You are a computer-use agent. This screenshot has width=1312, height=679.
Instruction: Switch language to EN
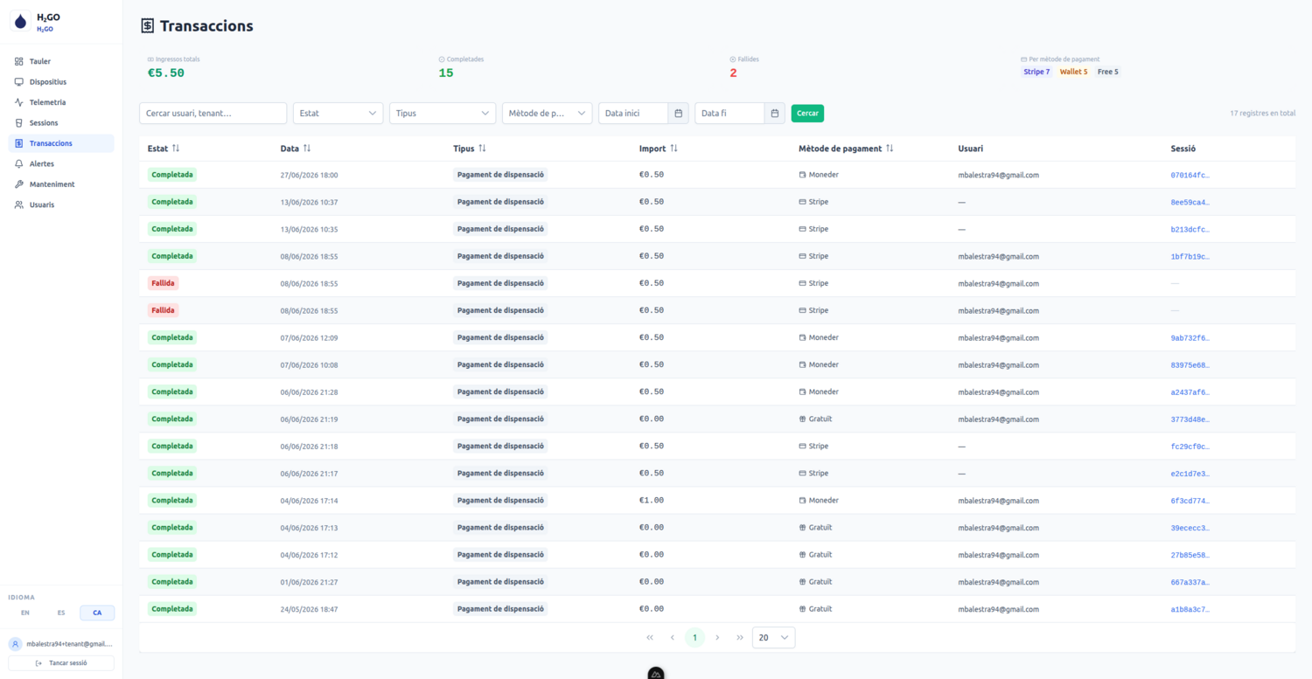25,613
